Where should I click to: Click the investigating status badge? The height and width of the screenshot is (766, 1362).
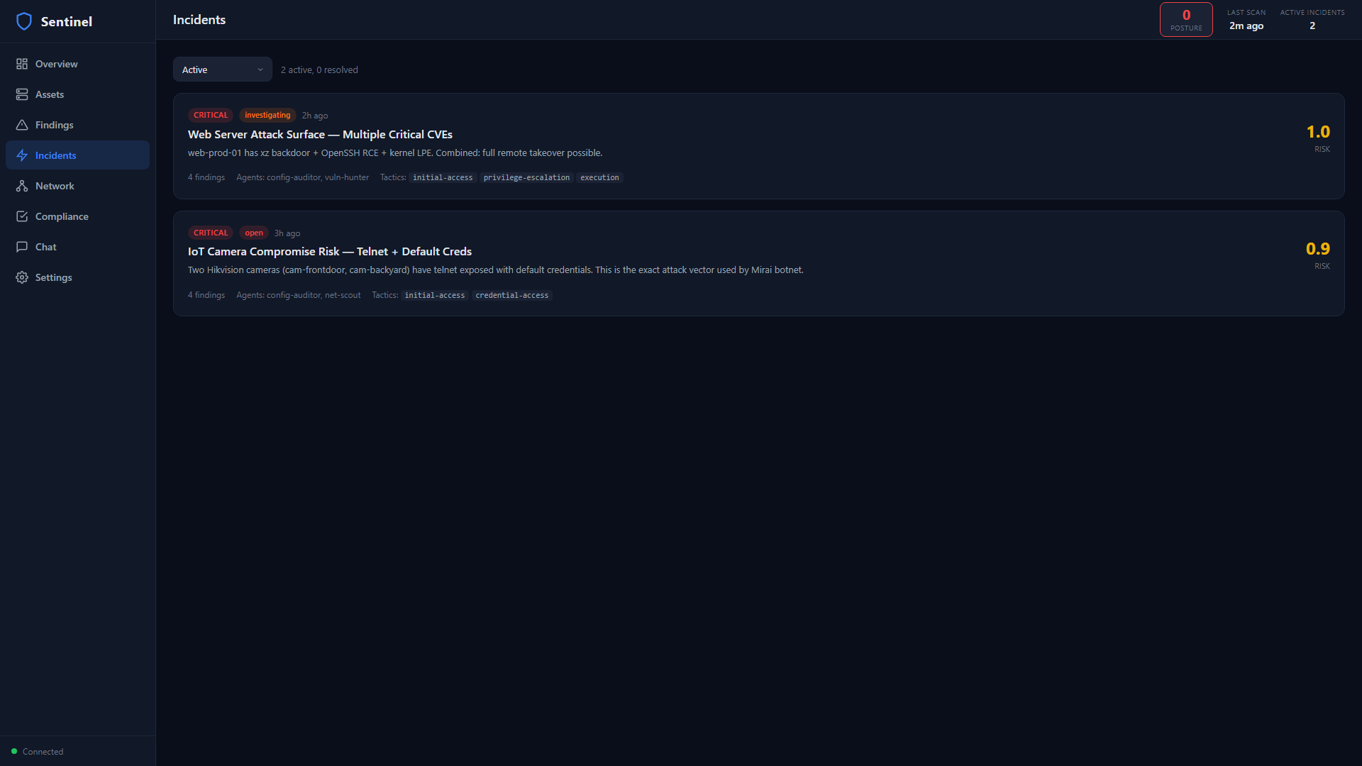pos(267,115)
